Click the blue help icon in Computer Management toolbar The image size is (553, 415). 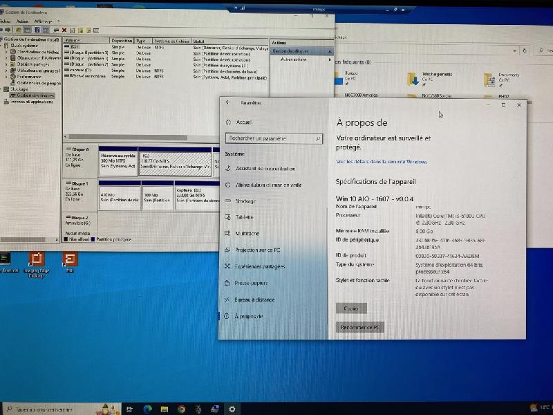coord(37,30)
